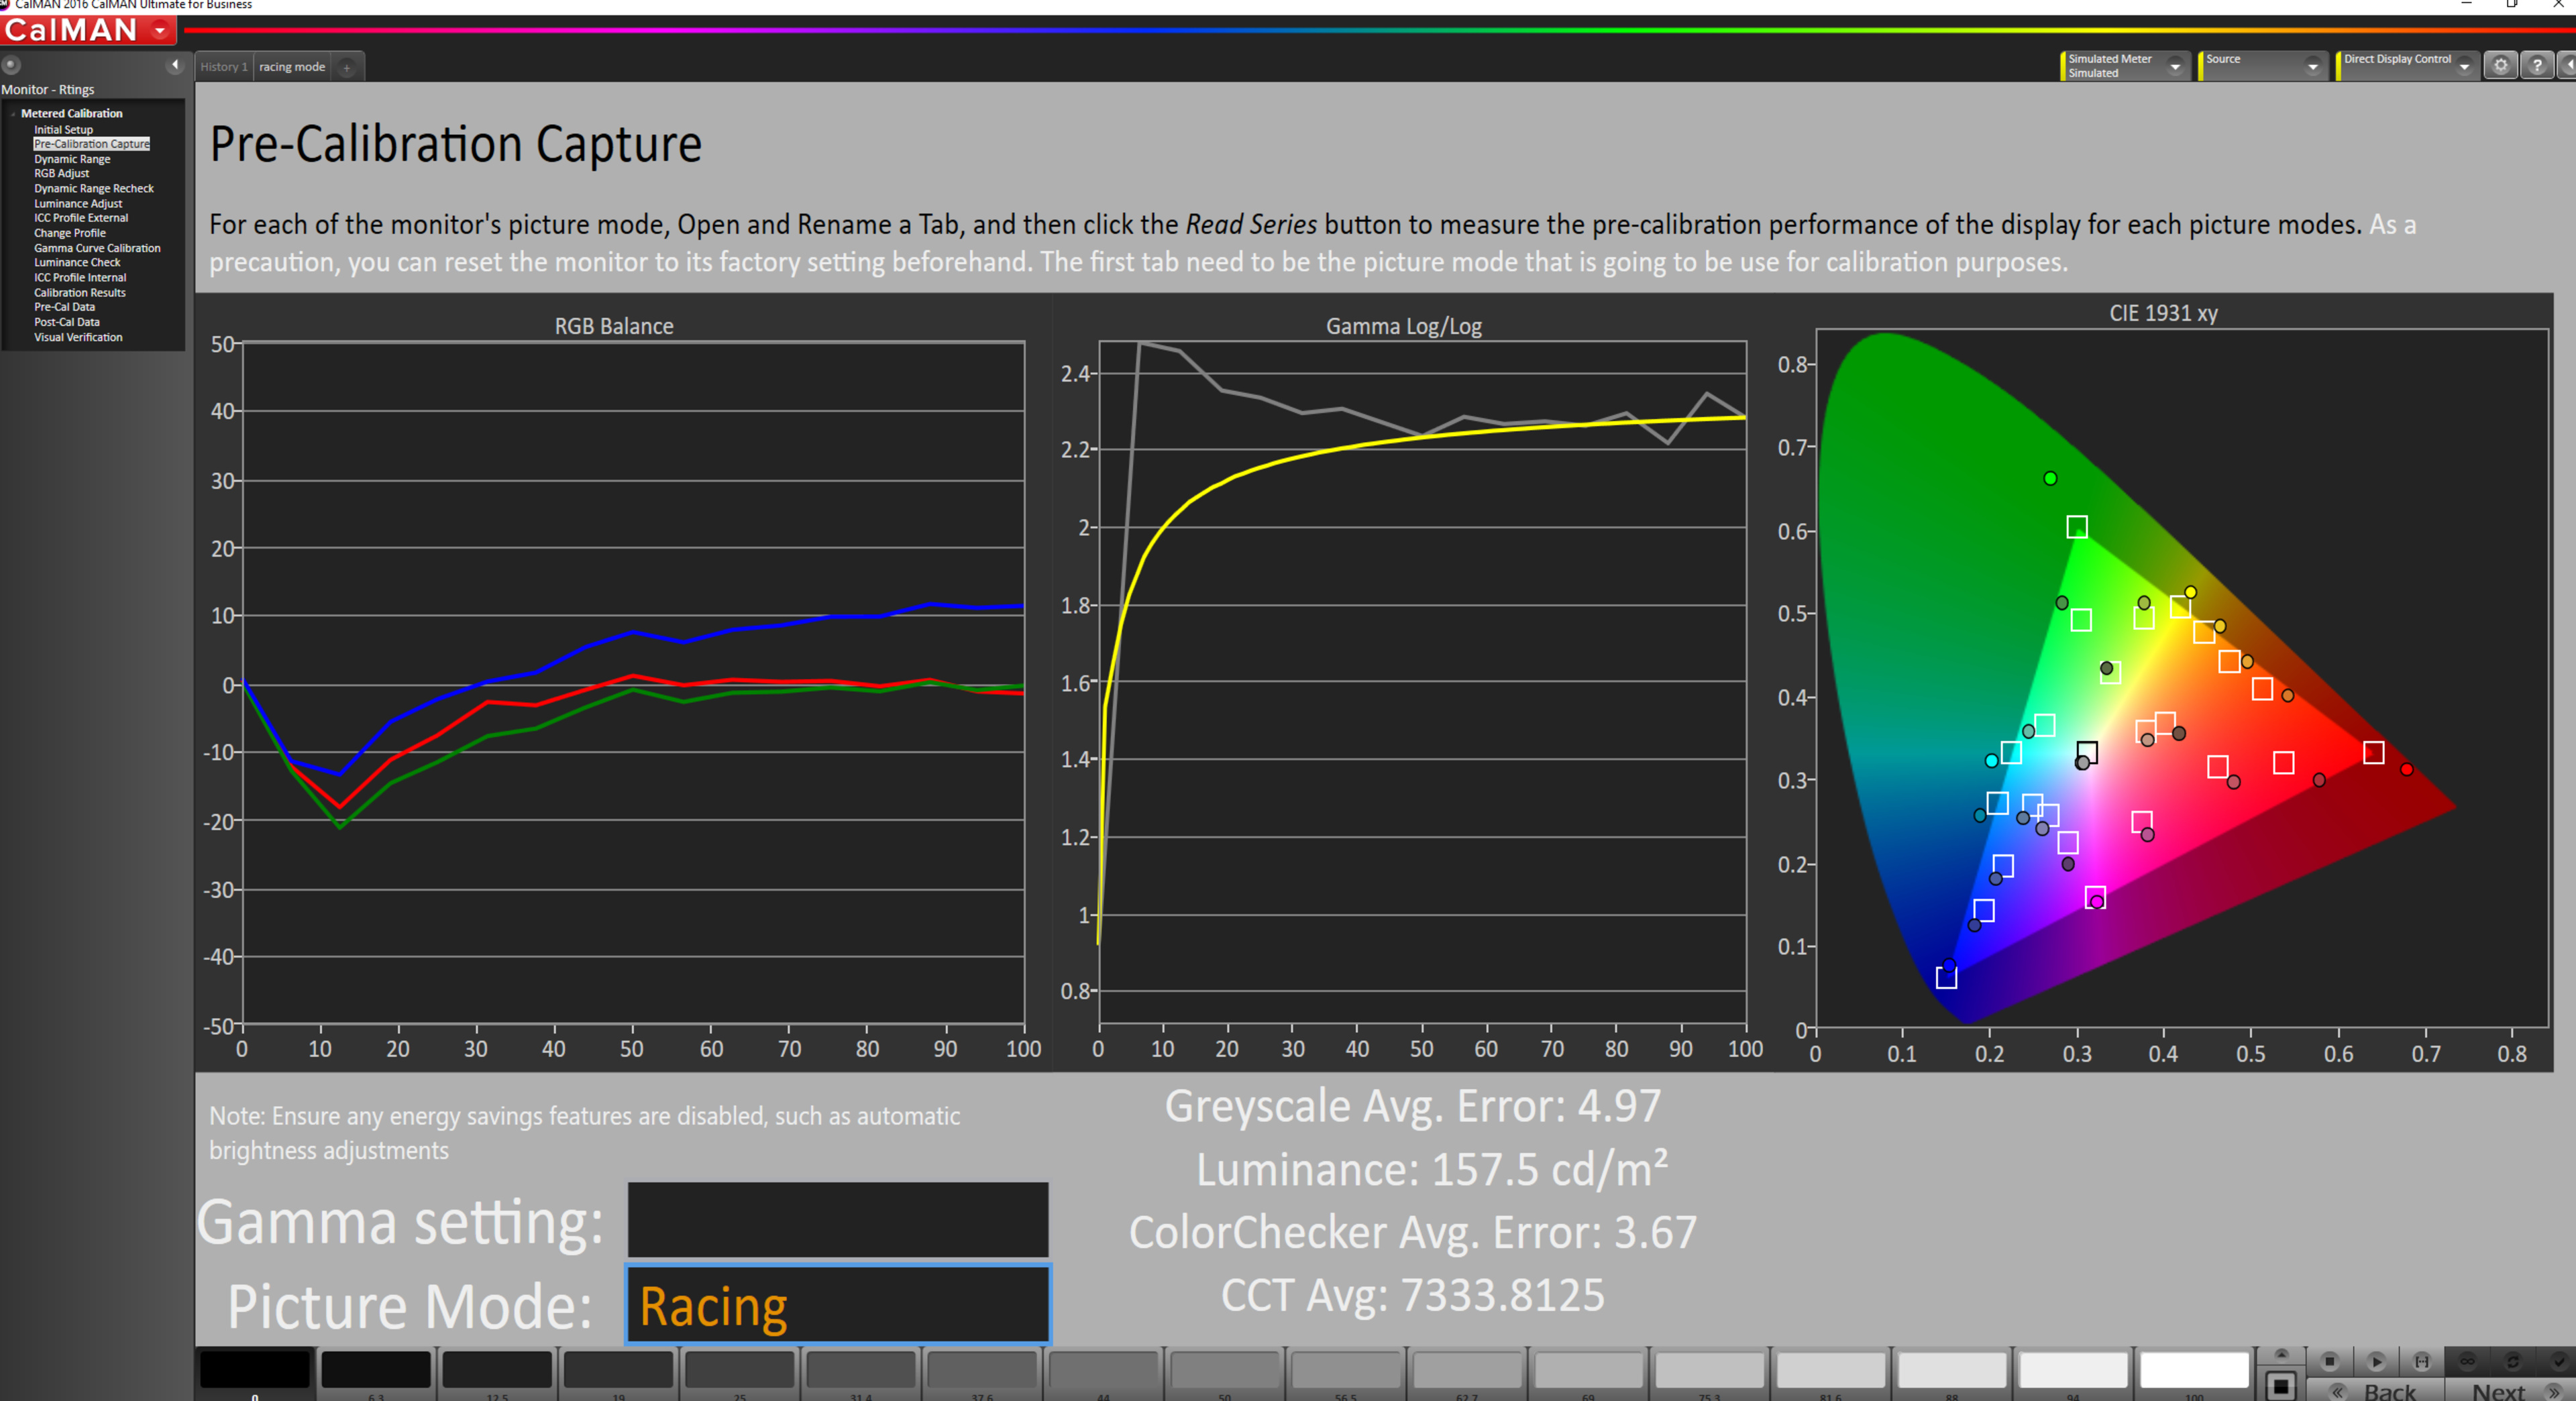Image resolution: width=2576 pixels, height=1401 pixels.
Task: Switch to the History 1 tab
Action: click(x=223, y=67)
